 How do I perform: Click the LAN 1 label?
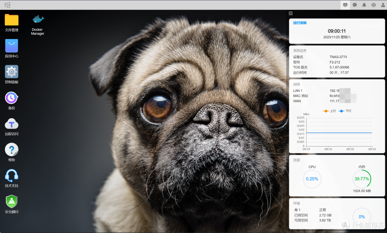pyautogui.click(x=298, y=90)
